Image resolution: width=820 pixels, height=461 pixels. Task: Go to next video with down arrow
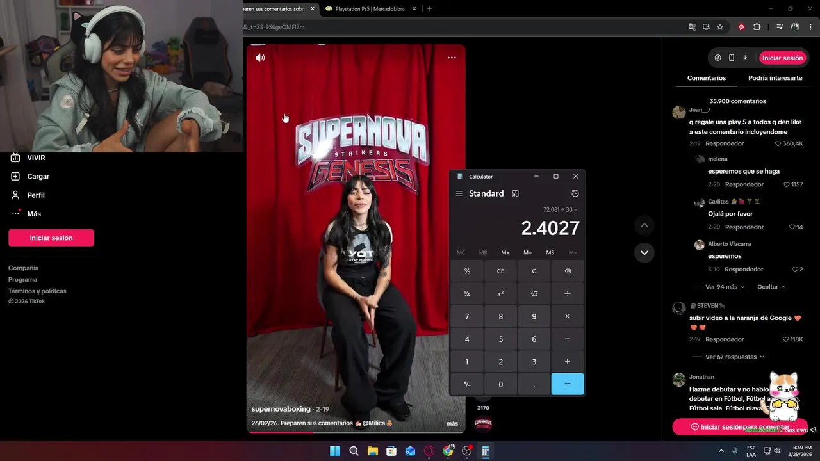(x=644, y=252)
